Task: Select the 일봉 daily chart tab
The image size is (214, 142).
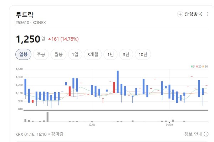Action: click(x=23, y=54)
